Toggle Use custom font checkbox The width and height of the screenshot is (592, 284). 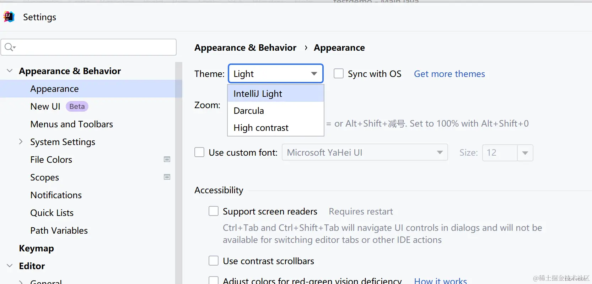(x=199, y=152)
